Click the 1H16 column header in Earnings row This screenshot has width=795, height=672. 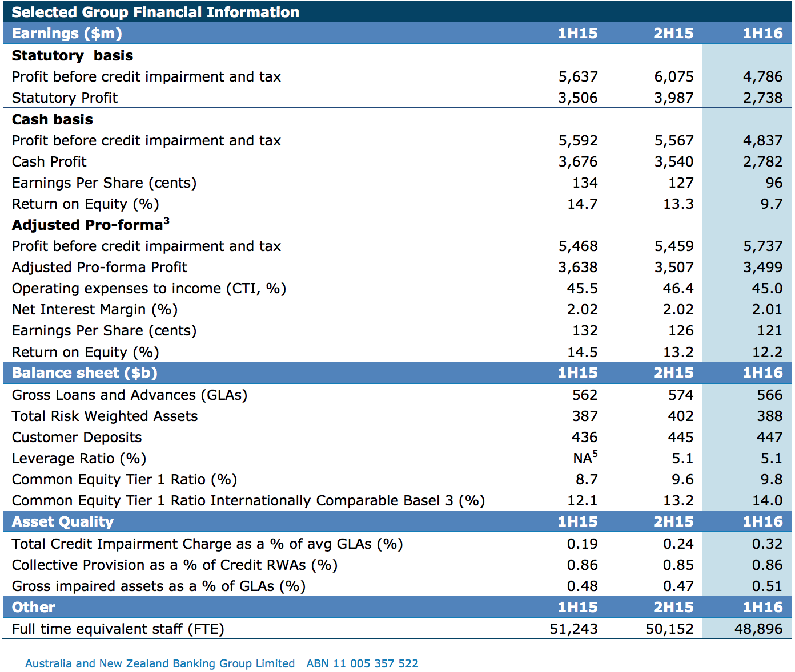[762, 33]
